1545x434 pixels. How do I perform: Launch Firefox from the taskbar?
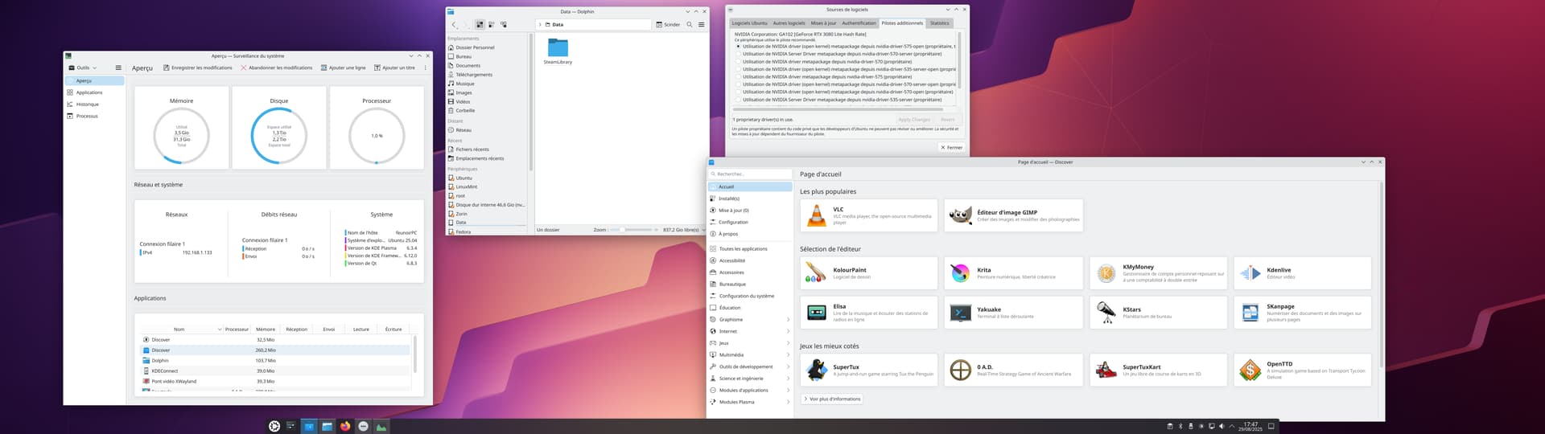pyautogui.click(x=345, y=427)
